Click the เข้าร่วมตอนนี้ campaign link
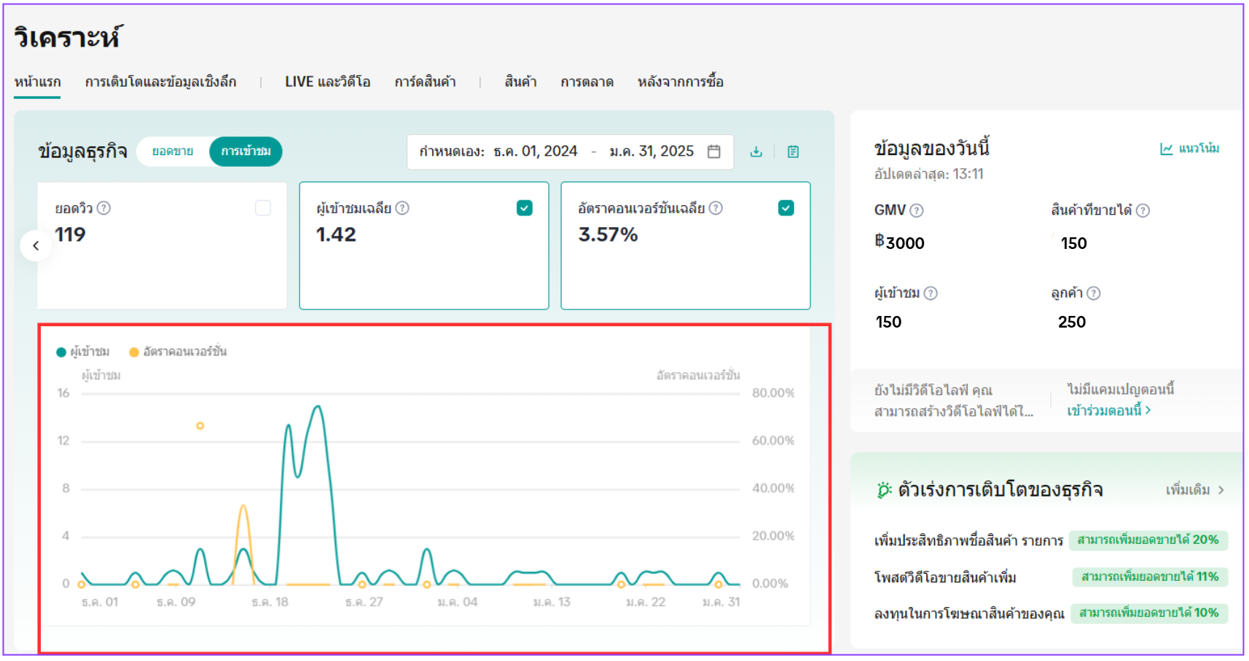The height and width of the screenshot is (661, 1249). click(1108, 411)
